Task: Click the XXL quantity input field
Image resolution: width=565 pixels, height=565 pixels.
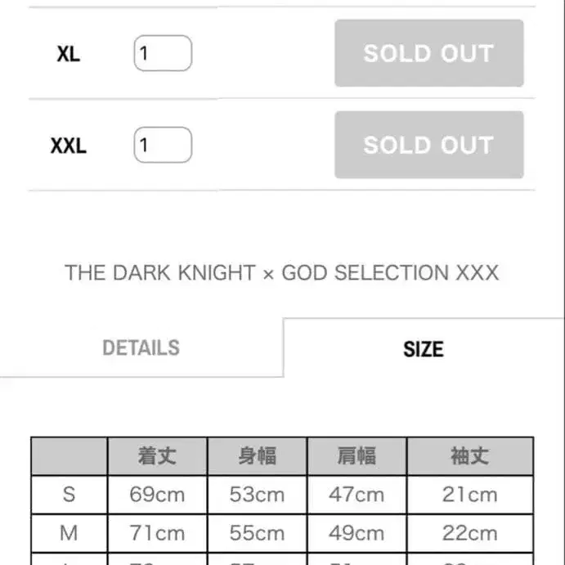Action: point(163,146)
